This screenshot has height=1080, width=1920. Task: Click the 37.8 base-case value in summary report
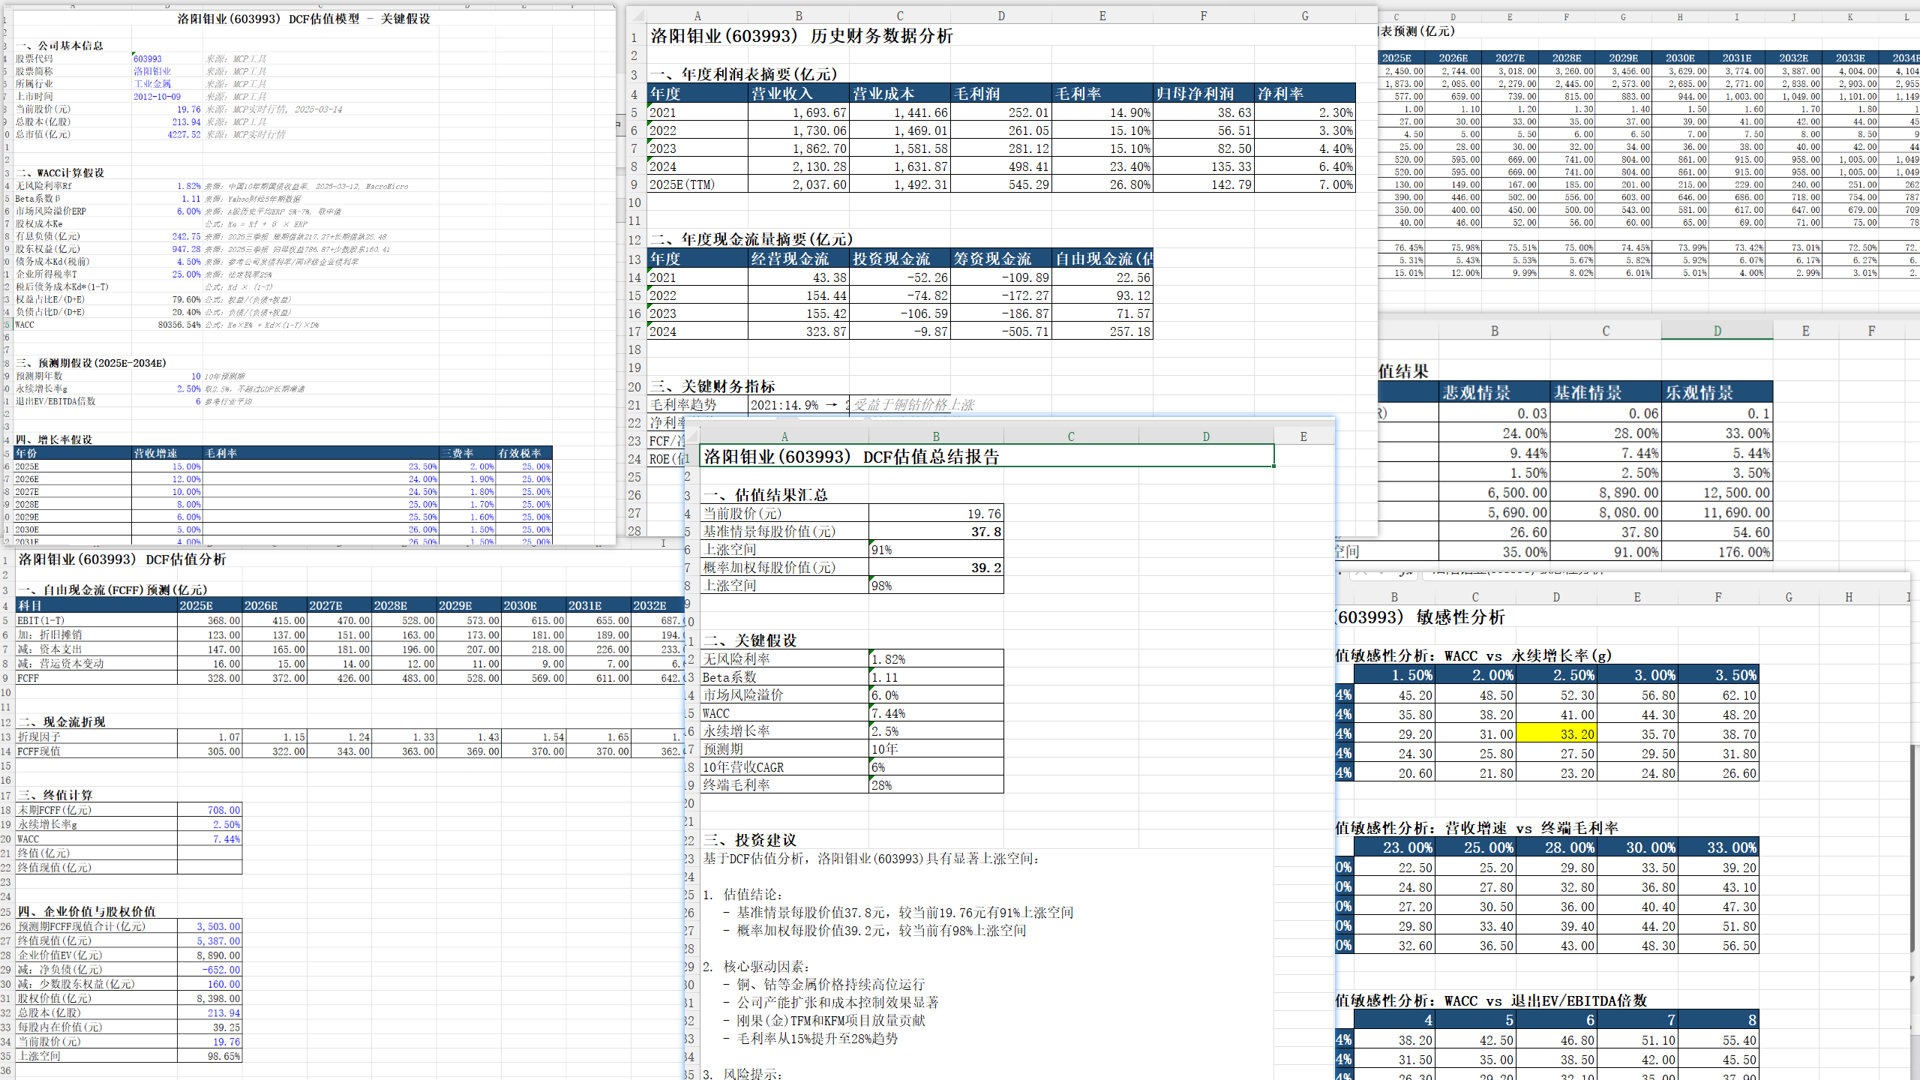click(x=936, y=532)
